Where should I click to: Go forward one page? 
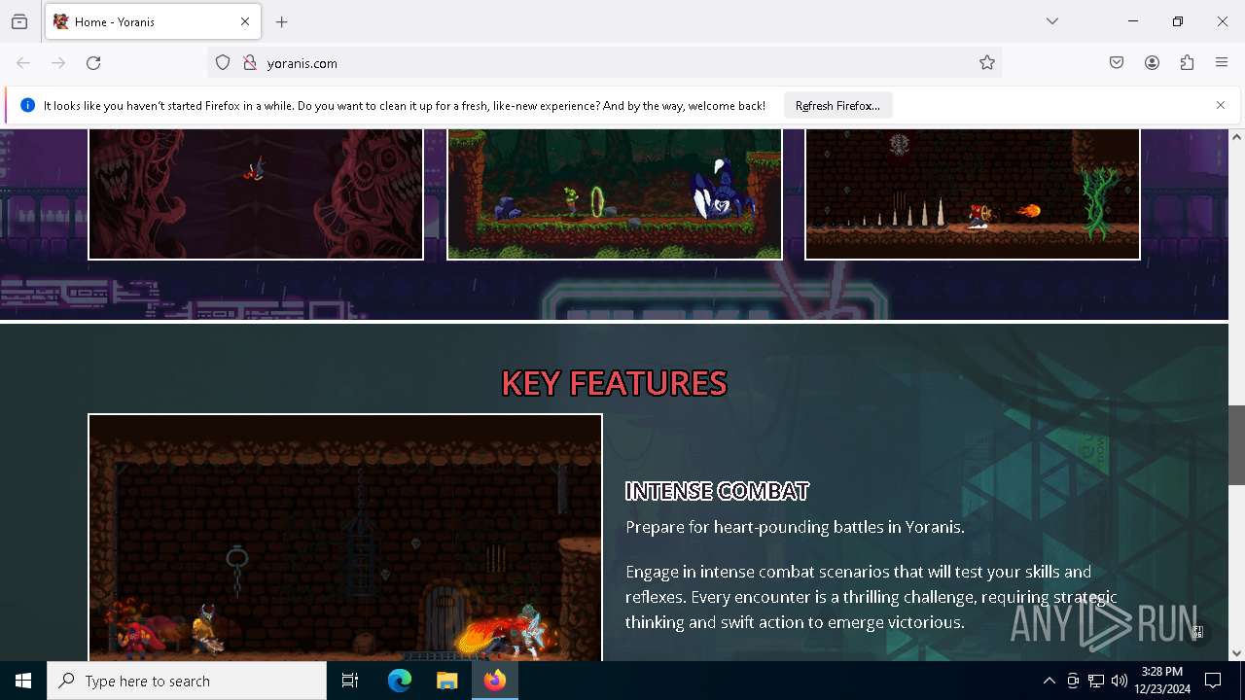pos(58,63)
